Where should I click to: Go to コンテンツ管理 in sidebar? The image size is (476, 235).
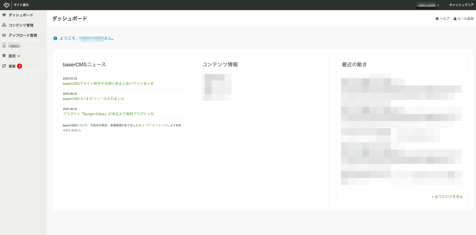[21, 25]
